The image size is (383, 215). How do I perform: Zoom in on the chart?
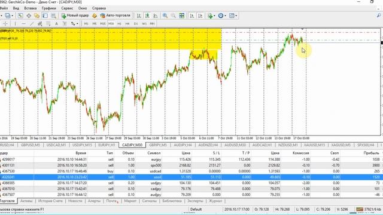[x=165, y=16]
